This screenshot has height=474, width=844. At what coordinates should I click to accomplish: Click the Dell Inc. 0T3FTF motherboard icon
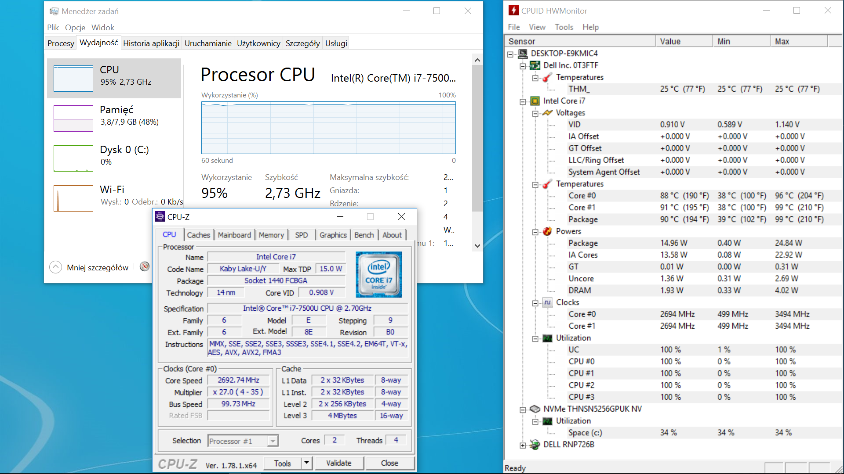535,65
